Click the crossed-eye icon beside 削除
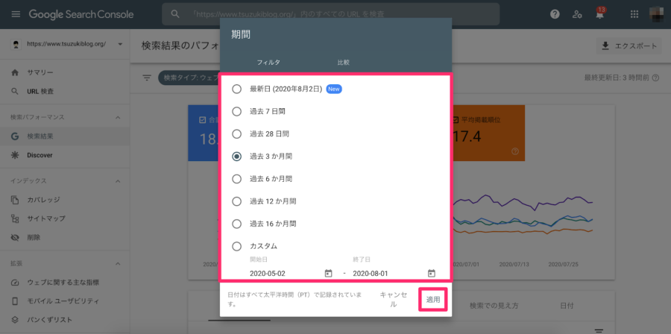Viewport: 671px width, 334px height. click(15, 237)
